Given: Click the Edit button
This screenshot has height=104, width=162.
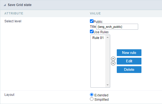Looking at the screenshot, I should click(x=129, y=61).
